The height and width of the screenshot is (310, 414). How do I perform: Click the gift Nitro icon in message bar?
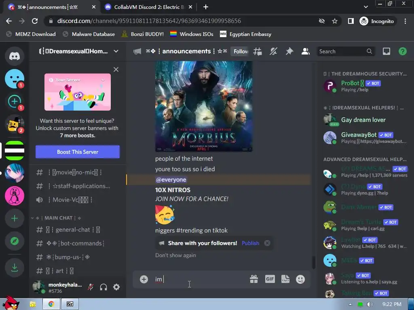pyautogui.click(x=254, y=279)
